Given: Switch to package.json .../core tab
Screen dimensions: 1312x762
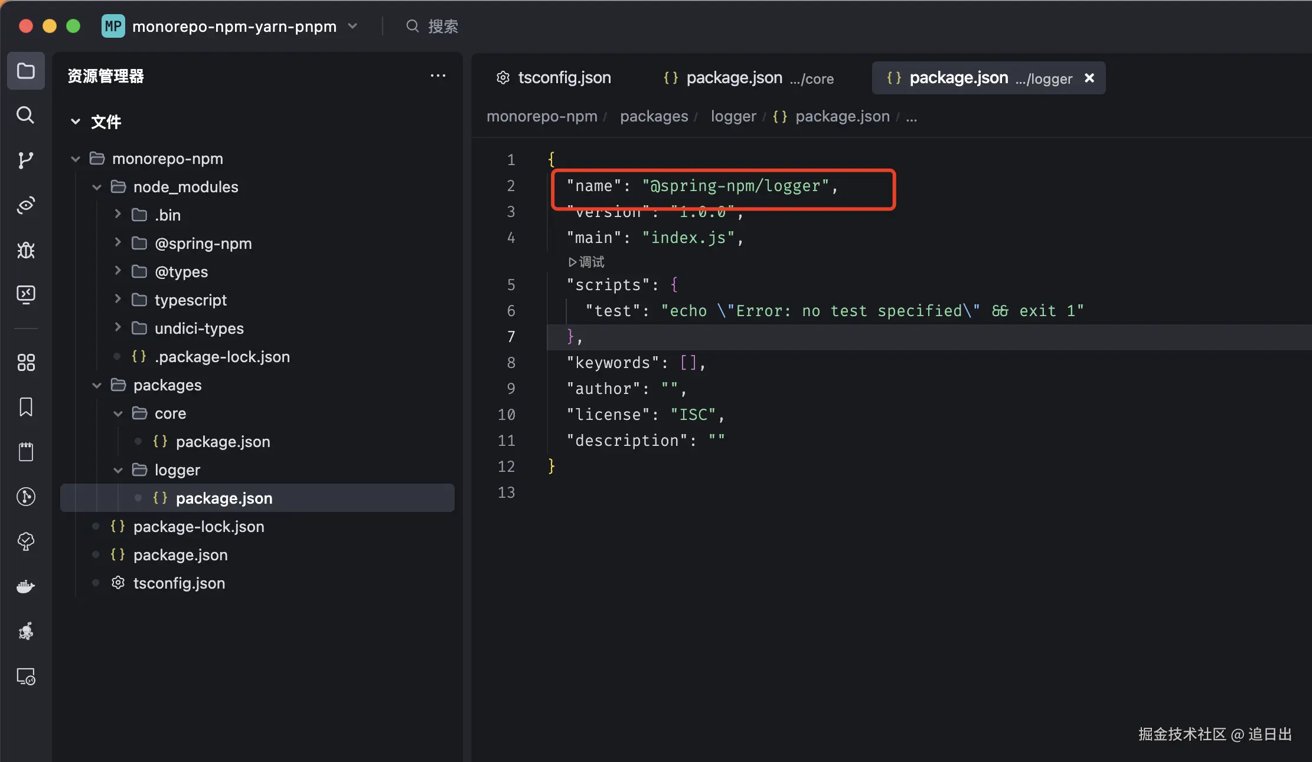Looking at the screenshot, I should (748, 78).
